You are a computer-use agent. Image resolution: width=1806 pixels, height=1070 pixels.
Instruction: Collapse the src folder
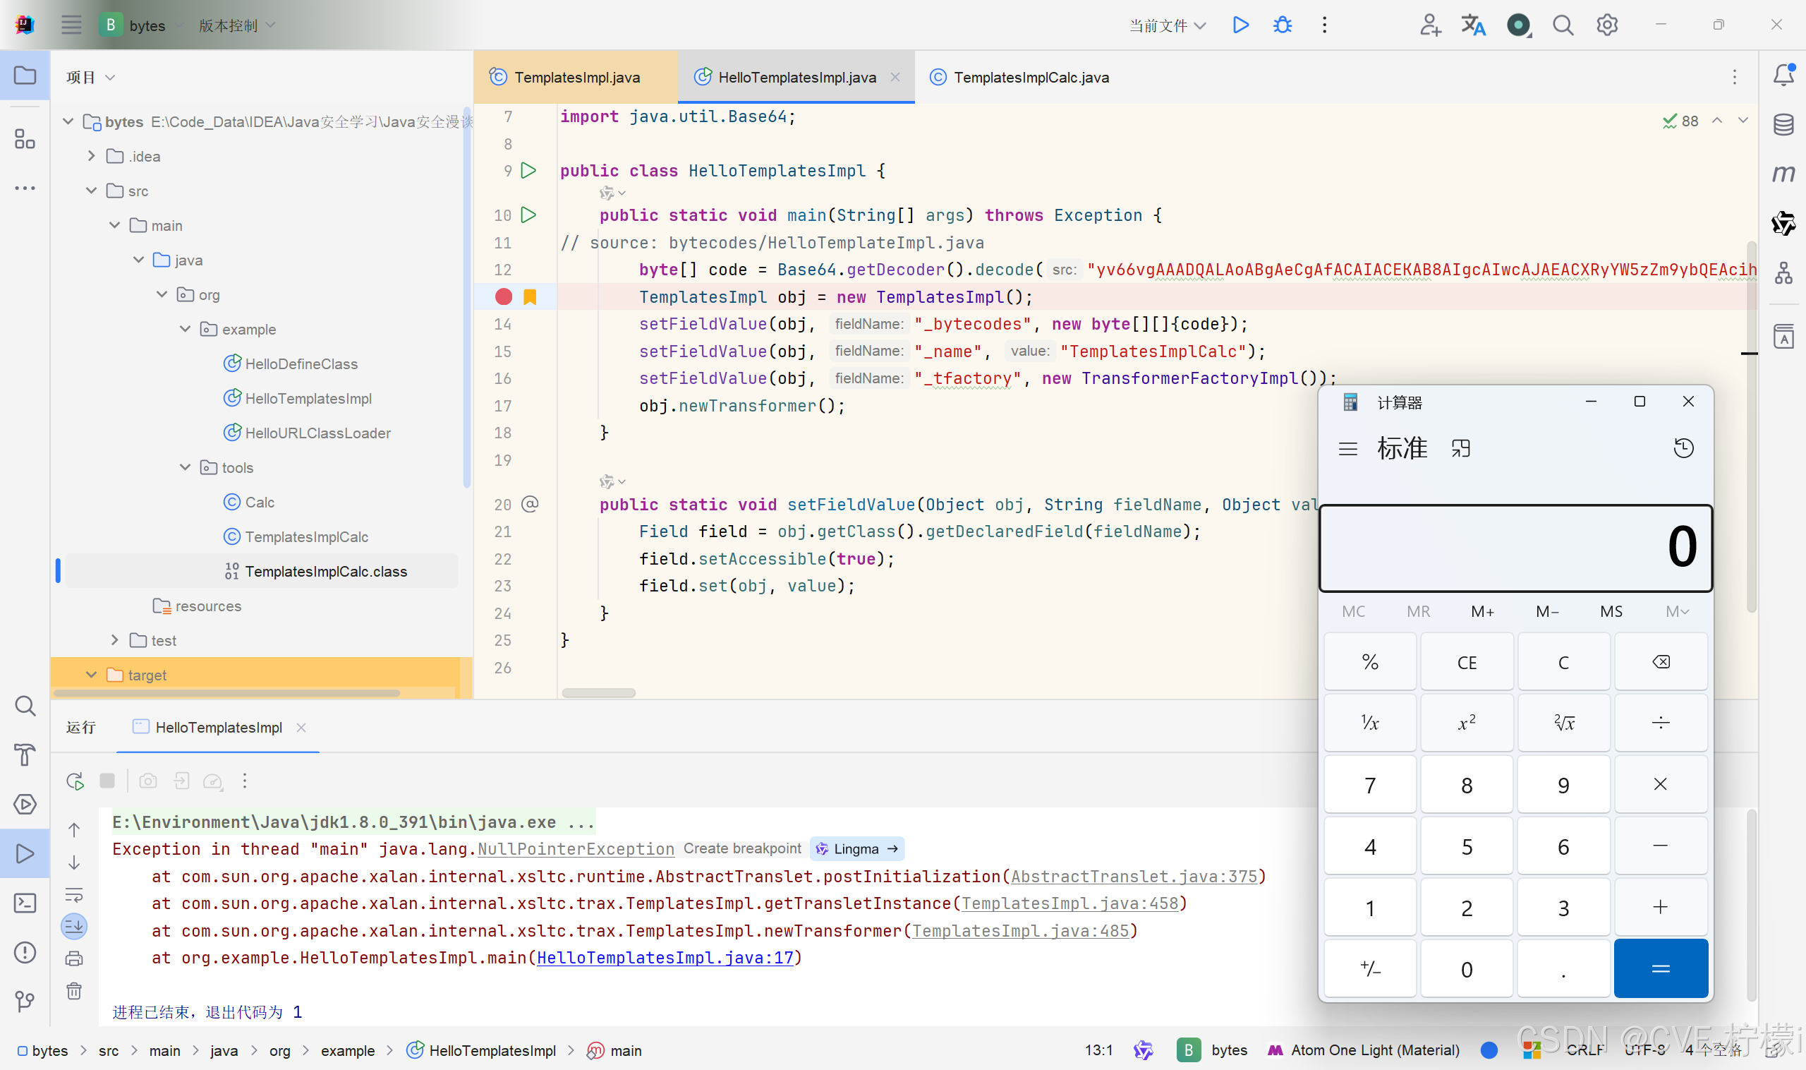(91, 191)
